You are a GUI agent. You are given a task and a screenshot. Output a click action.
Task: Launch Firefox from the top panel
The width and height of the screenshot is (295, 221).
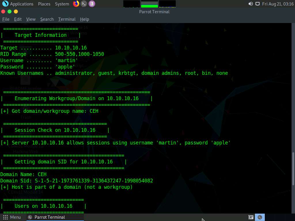tap(76, 4)
